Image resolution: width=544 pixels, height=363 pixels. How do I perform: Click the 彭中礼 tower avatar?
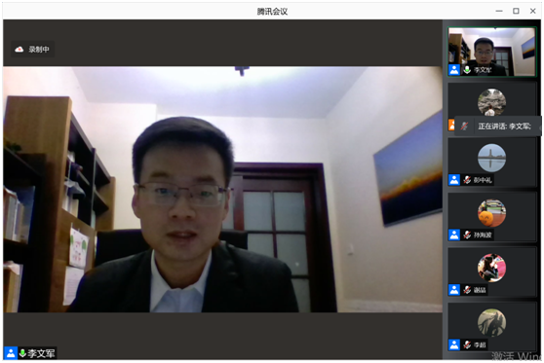pos(491,158)
